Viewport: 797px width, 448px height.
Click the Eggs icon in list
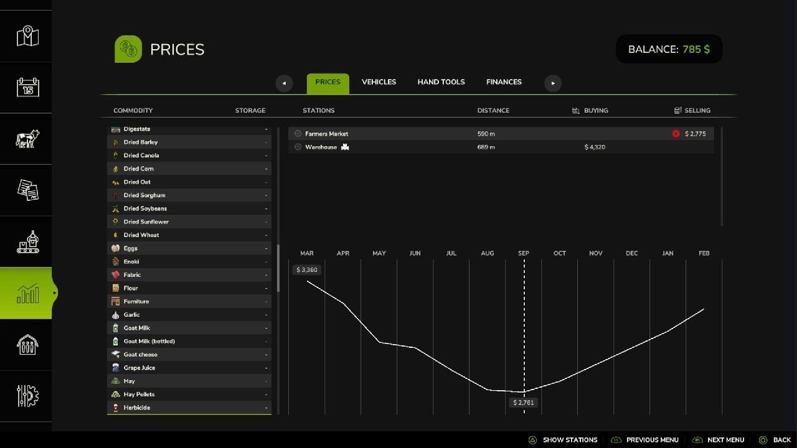tap(115, 248)
